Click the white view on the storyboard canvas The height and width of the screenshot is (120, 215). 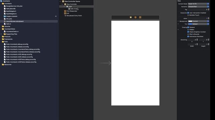(135, 63)
